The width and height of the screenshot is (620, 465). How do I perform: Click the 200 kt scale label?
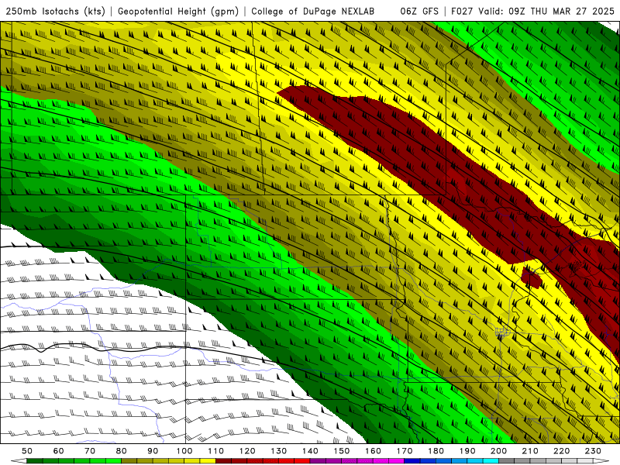[x=498, y=451]
